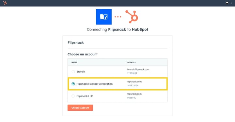Screen dimensions: 235x122
Task: Click the Flipsnack Hubspot Integration label
Action: coord(94,84)
